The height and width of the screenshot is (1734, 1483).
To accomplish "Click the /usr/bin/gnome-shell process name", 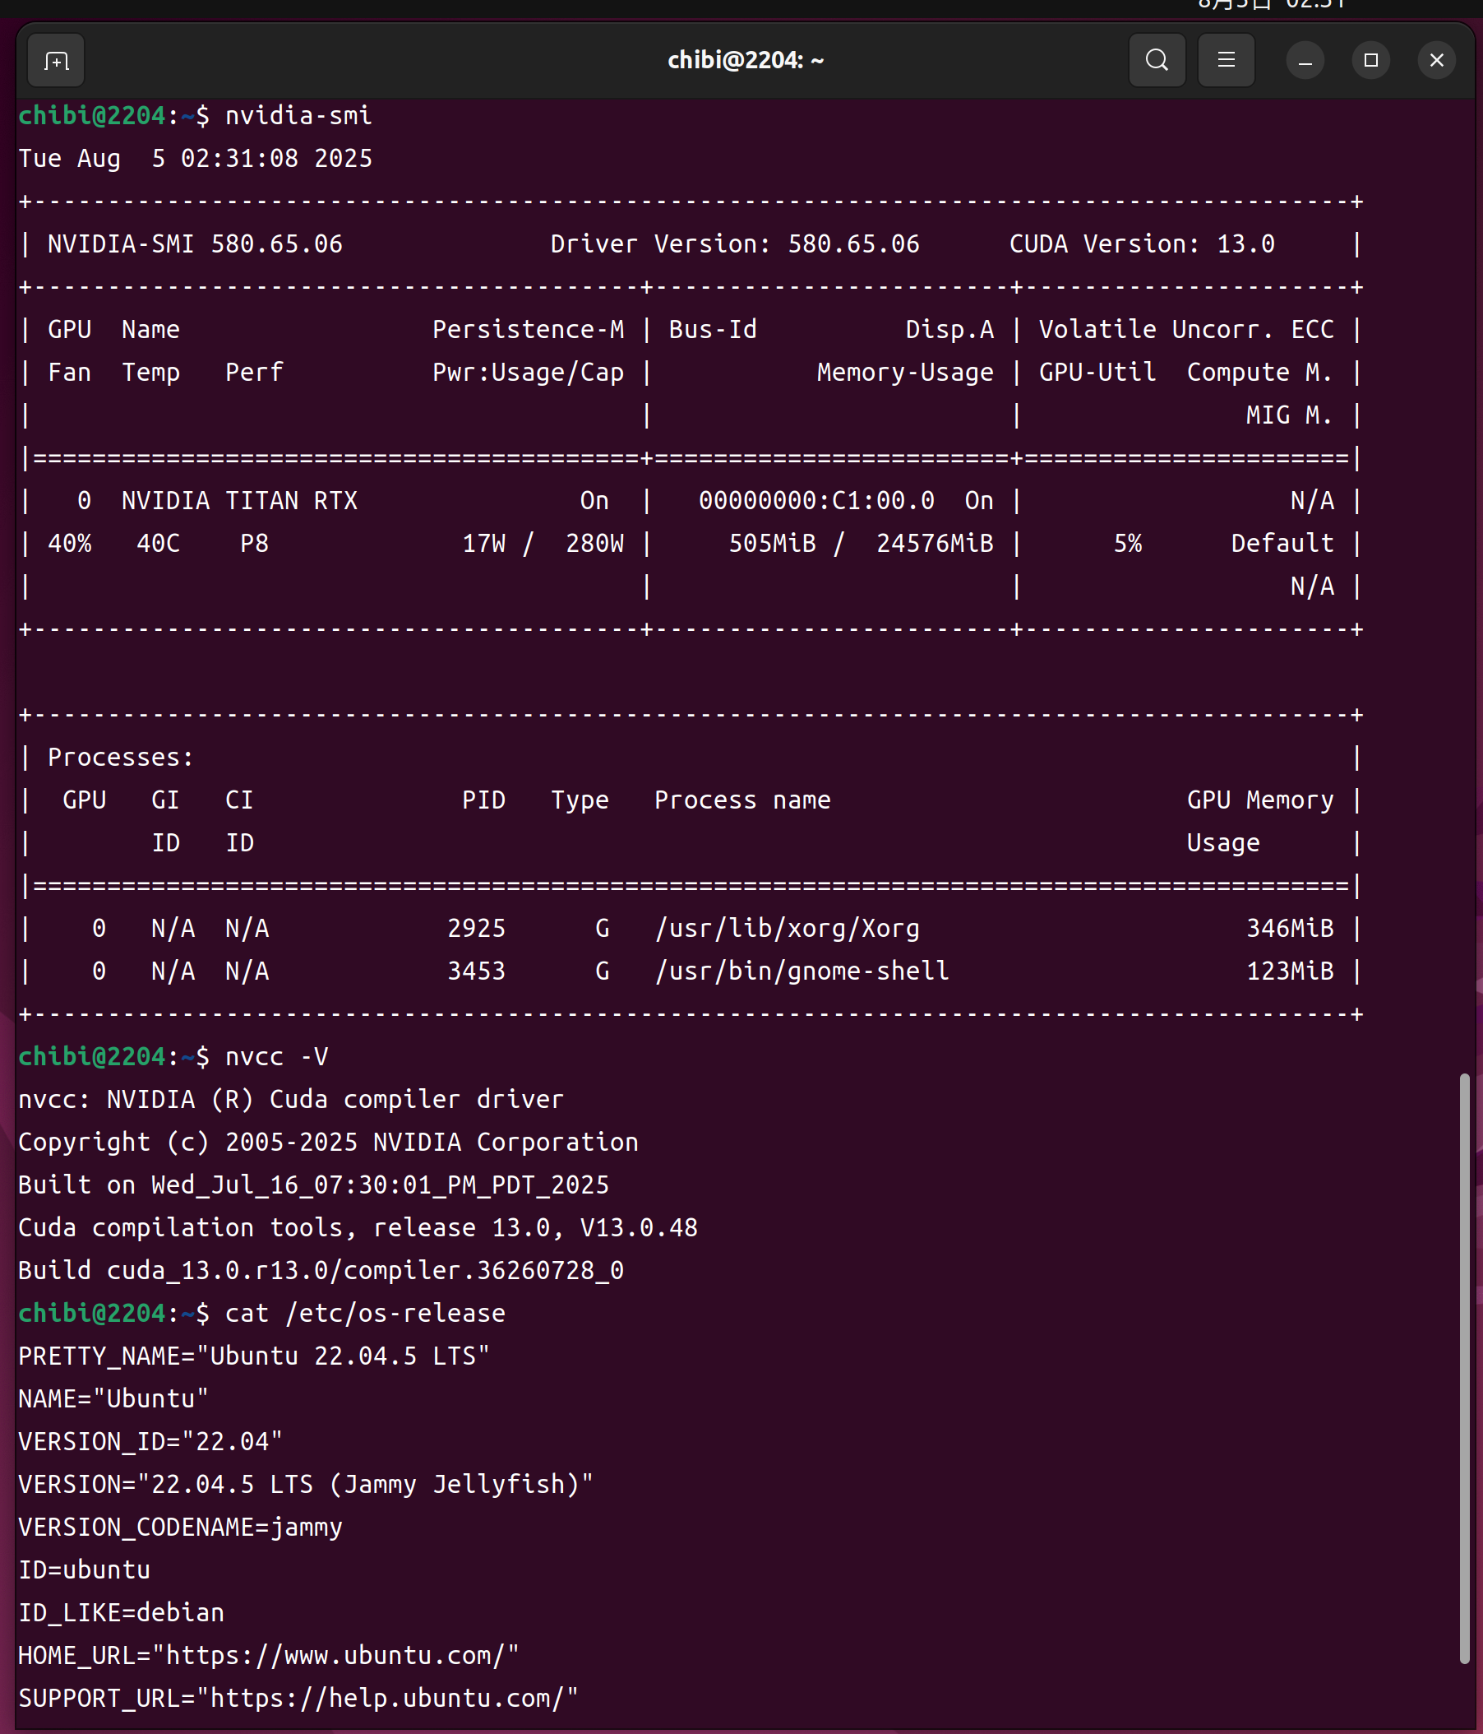I will click(802, 971).
